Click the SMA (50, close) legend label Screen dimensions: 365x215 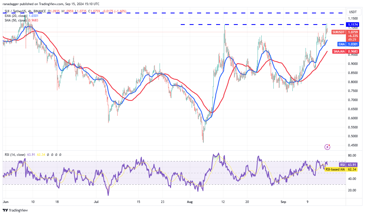click(16, 20)
